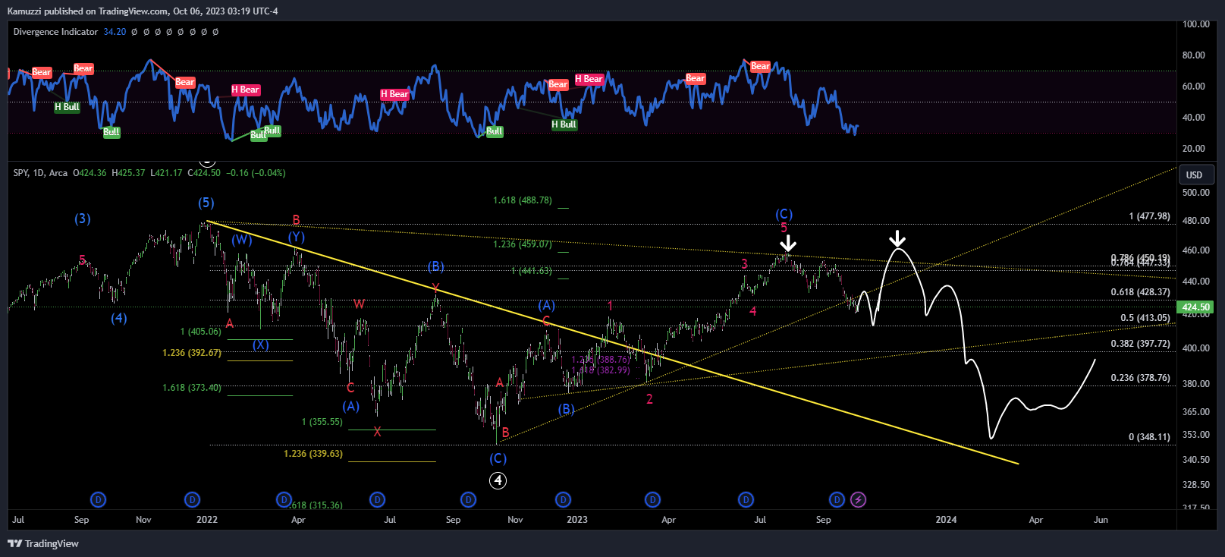Click the indicator value 34.20

[x=115, y=32]
